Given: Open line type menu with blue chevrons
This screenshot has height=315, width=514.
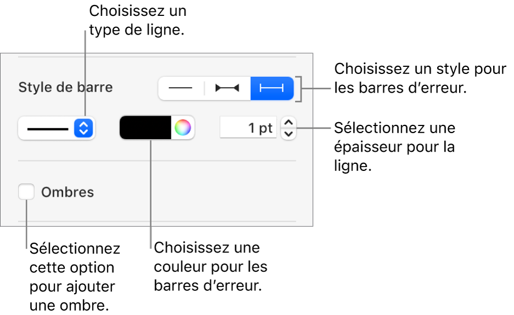Looking at the screenshot, I should point(83,129).
